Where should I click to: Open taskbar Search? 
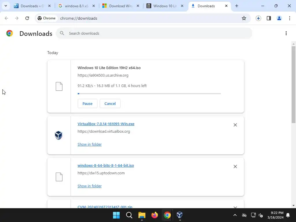pyautogui.click(x=129, y=215)
